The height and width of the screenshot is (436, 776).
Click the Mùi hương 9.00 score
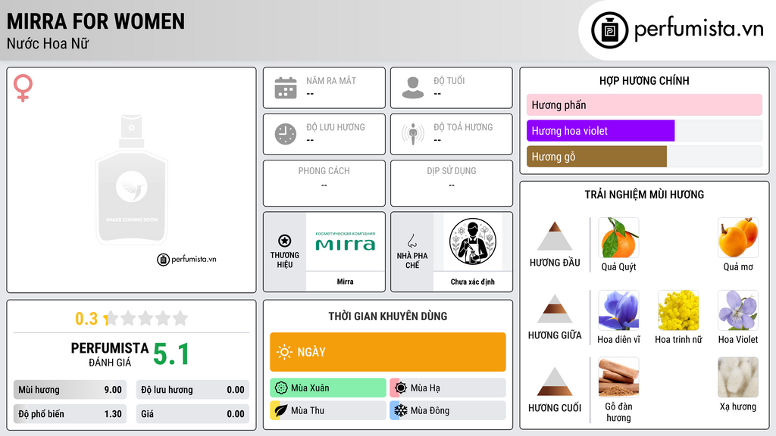point(70,390)
